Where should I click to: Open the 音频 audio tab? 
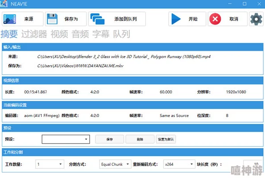[x=80, y=34]
